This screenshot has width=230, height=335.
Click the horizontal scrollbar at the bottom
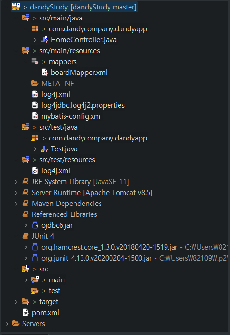click(54, 331)
